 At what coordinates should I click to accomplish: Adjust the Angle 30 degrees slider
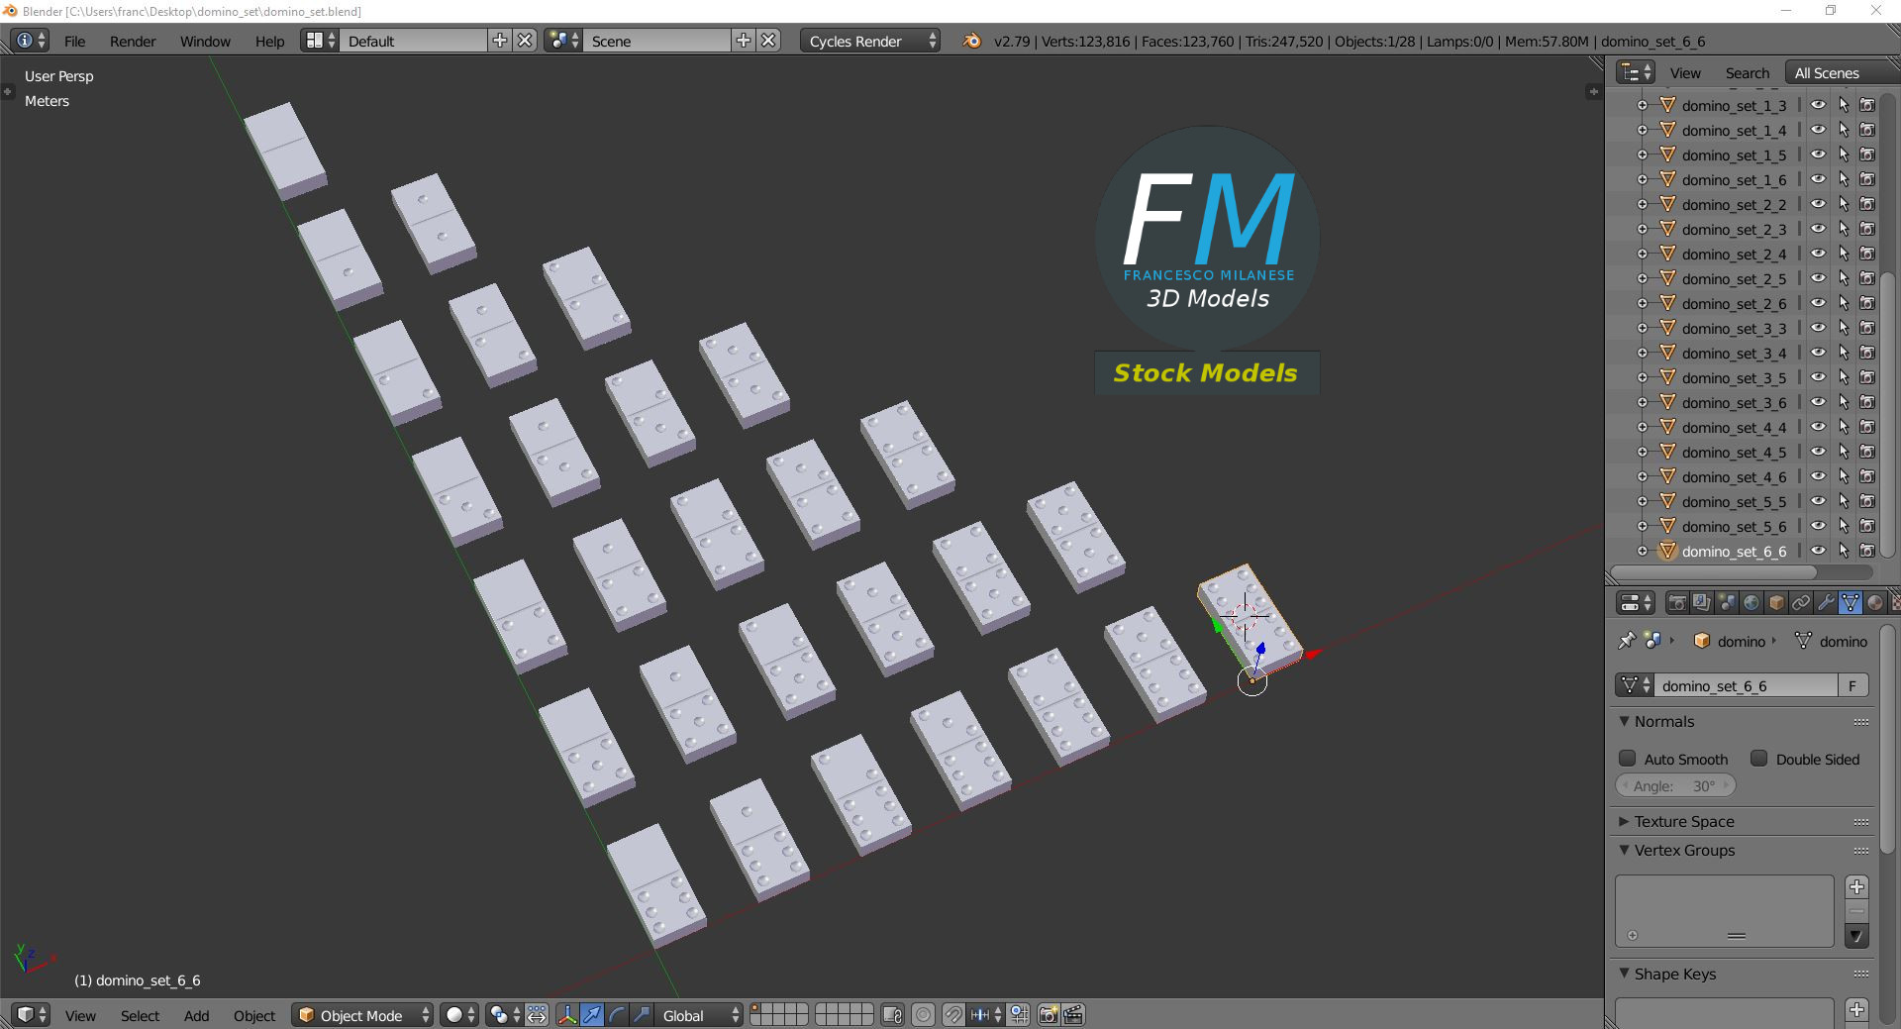pos(1675,785)
